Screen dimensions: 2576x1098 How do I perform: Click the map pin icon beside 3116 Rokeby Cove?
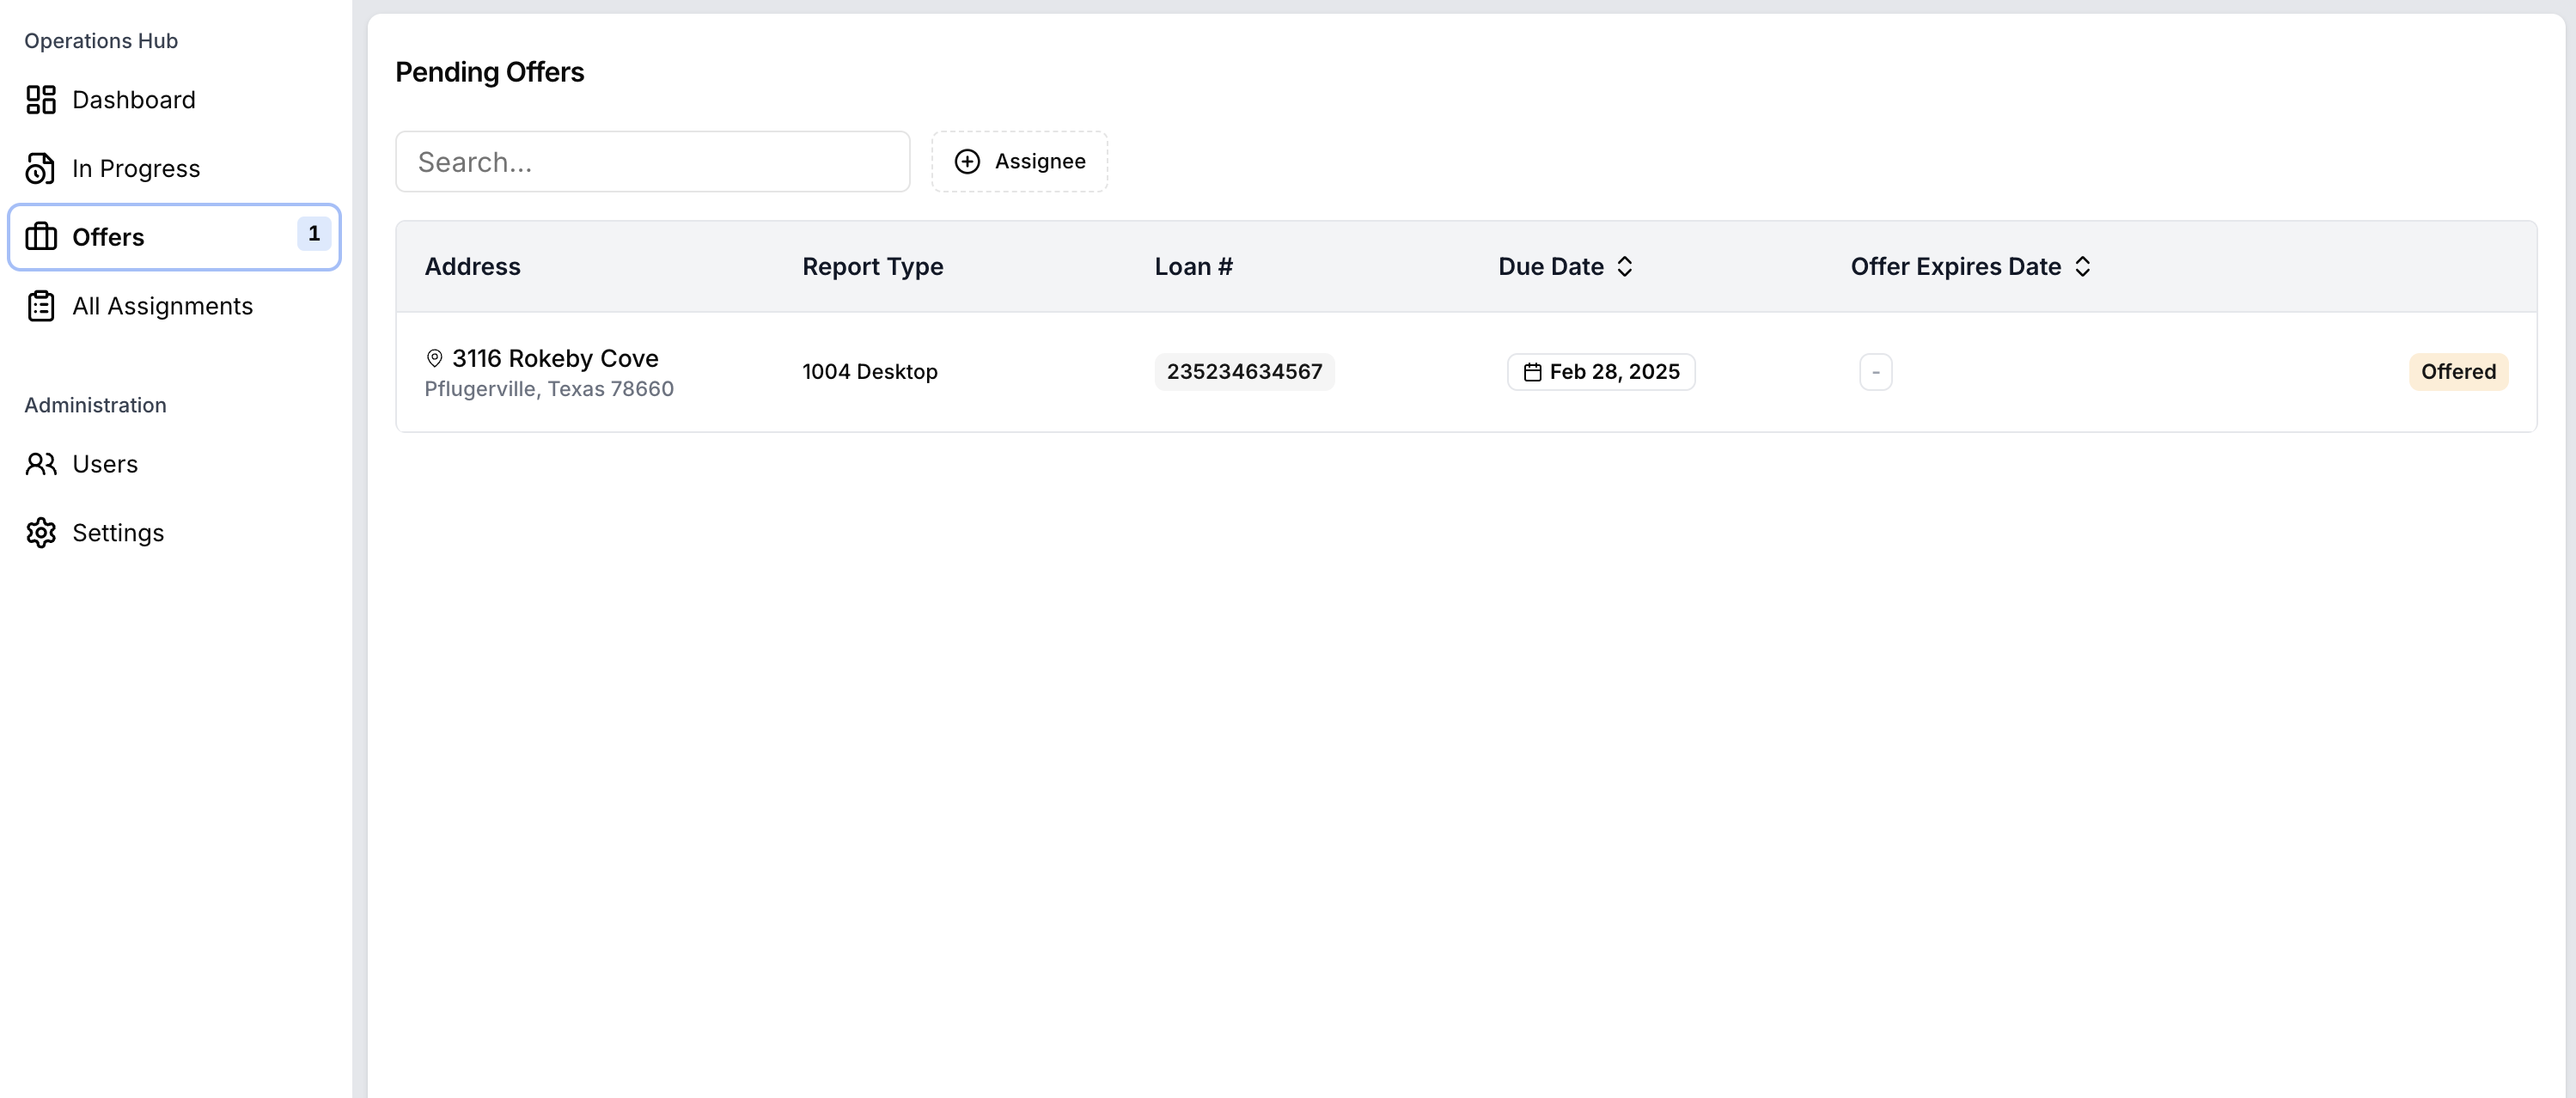click(x=434, y=358)
